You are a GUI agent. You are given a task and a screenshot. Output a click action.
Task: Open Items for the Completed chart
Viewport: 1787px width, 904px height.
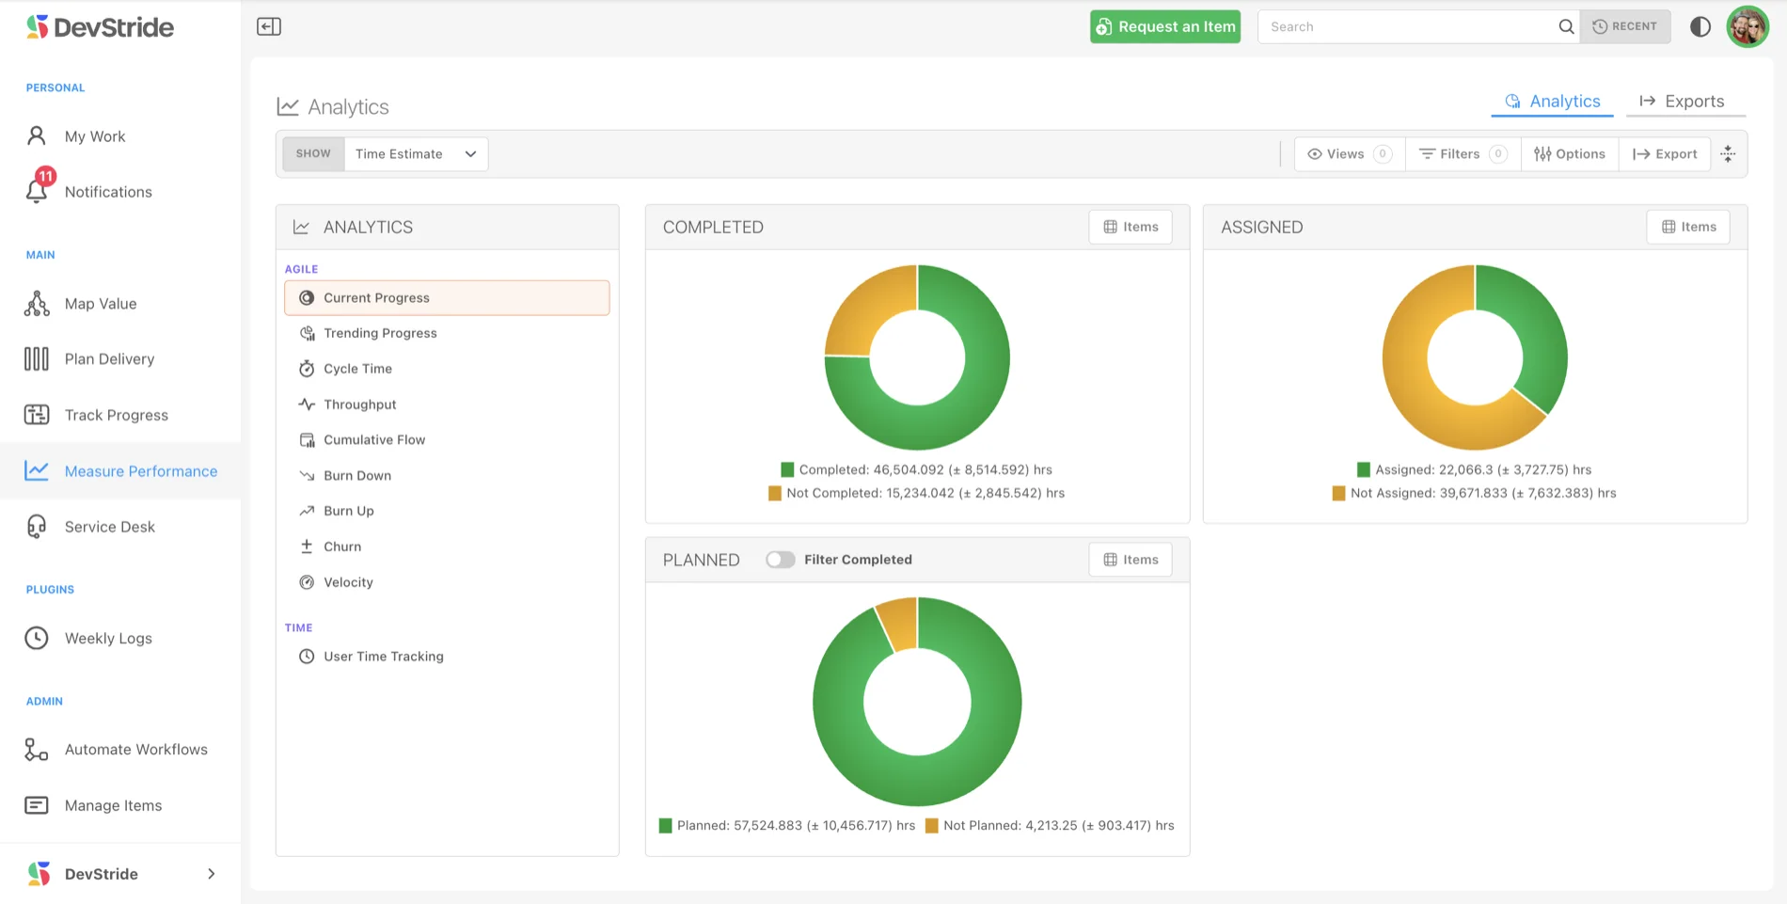pyautogui.click(x=1131, y=227)
